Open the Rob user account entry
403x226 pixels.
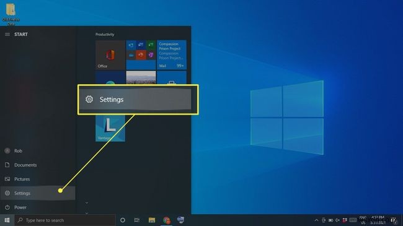point(38,150)
